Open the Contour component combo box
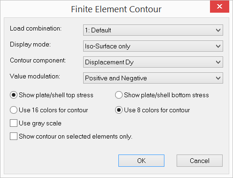 coord(153,62)
